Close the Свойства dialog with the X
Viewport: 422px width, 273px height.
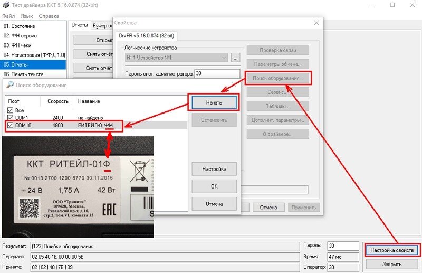pyautogui.click(x=316, y=23)
